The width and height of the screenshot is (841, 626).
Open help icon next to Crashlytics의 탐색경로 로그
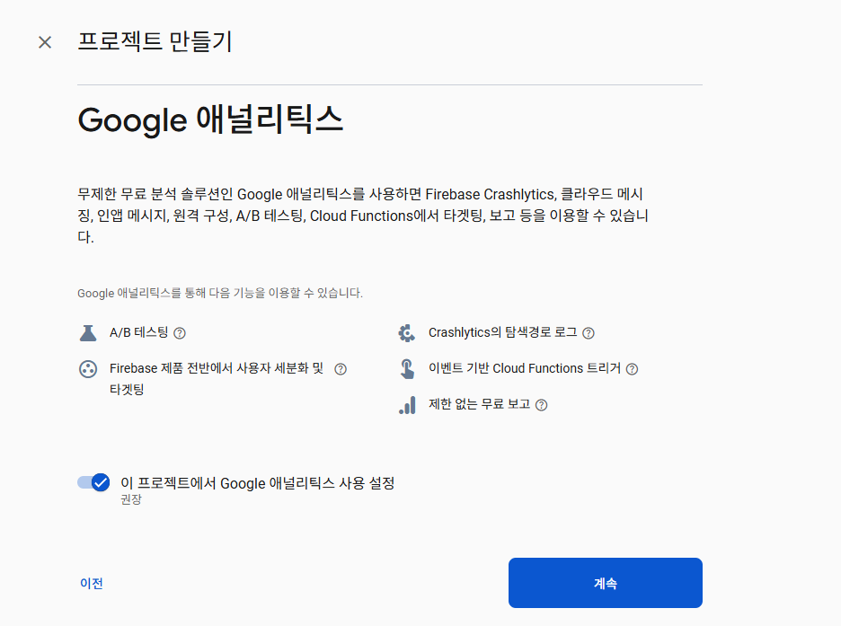pyautogui.click(x=589, y=333)
